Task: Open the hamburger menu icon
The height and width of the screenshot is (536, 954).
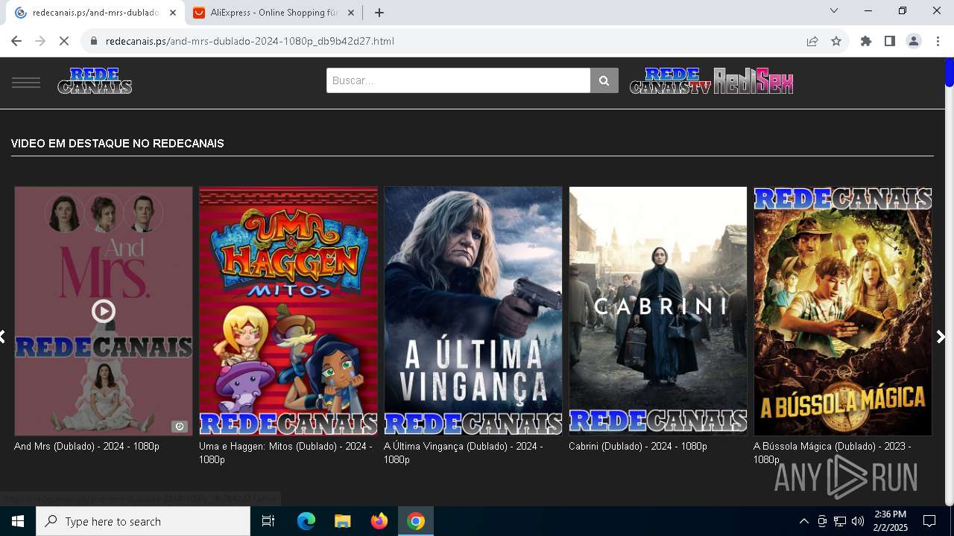Action: [26, 82]
